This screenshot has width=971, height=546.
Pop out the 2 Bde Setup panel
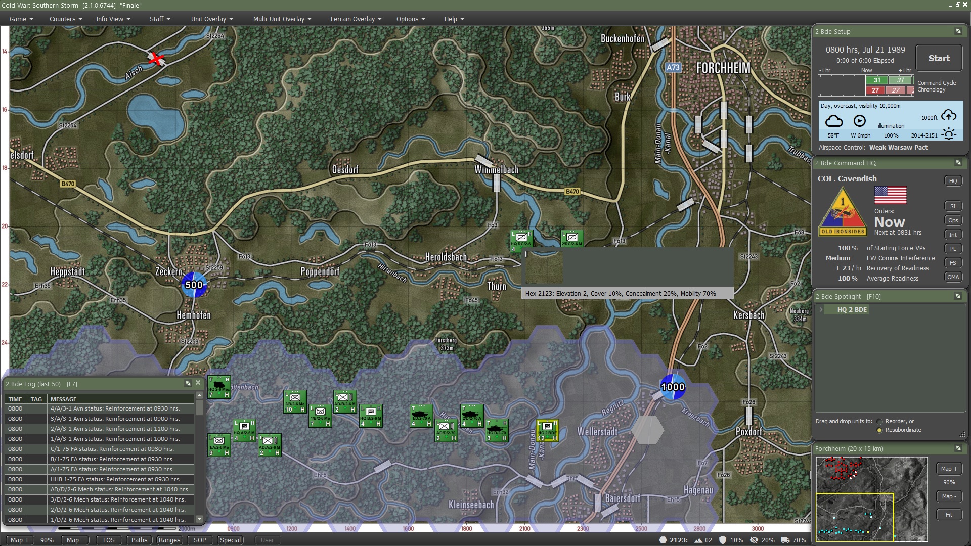click(x=958, y=31)
